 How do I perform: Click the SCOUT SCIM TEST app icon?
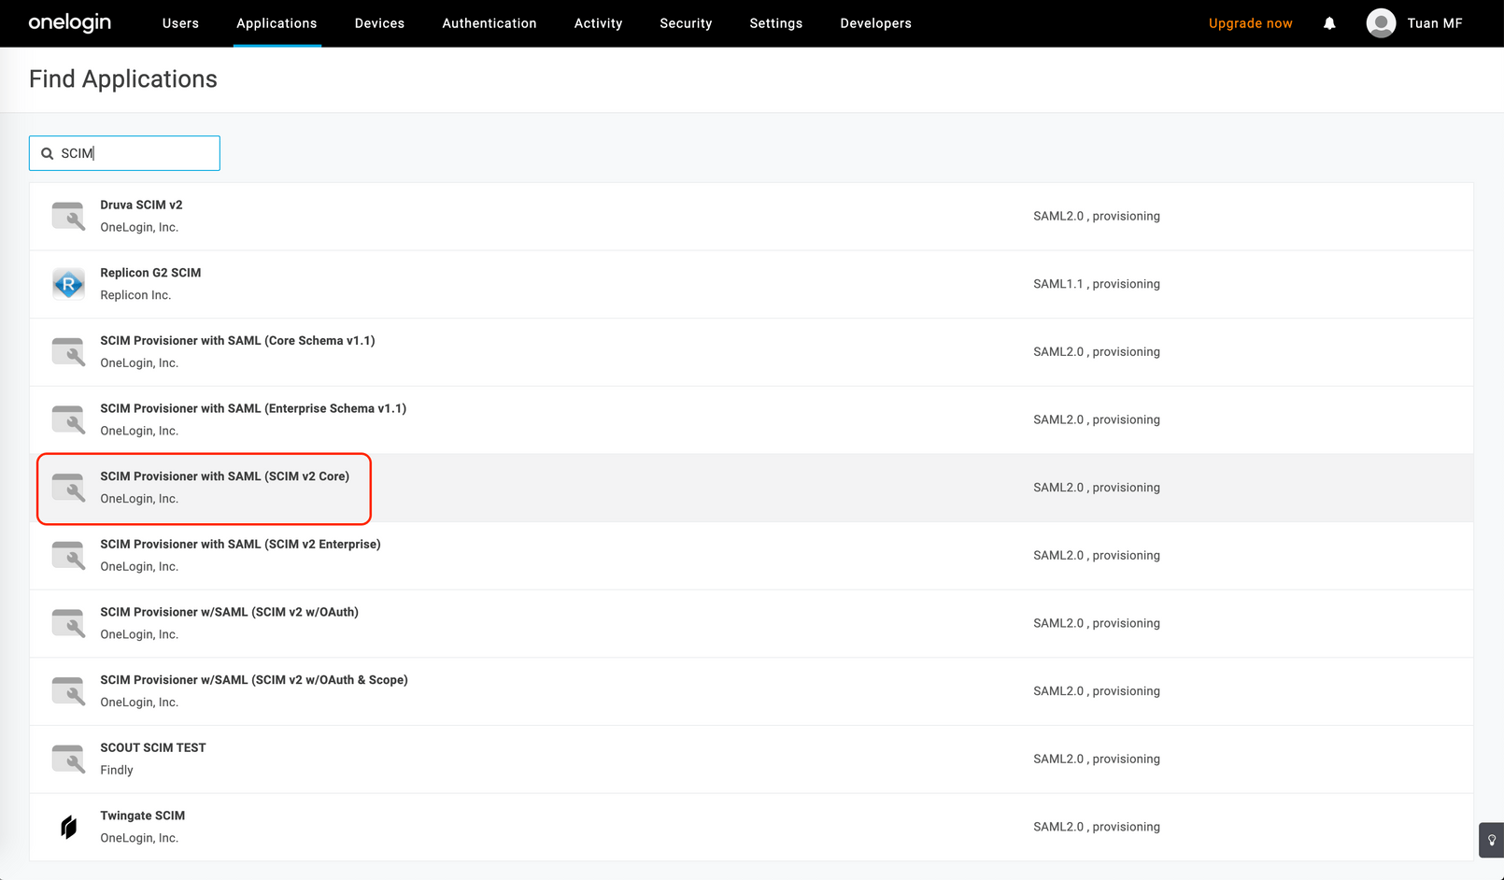(x=68, y=759)
